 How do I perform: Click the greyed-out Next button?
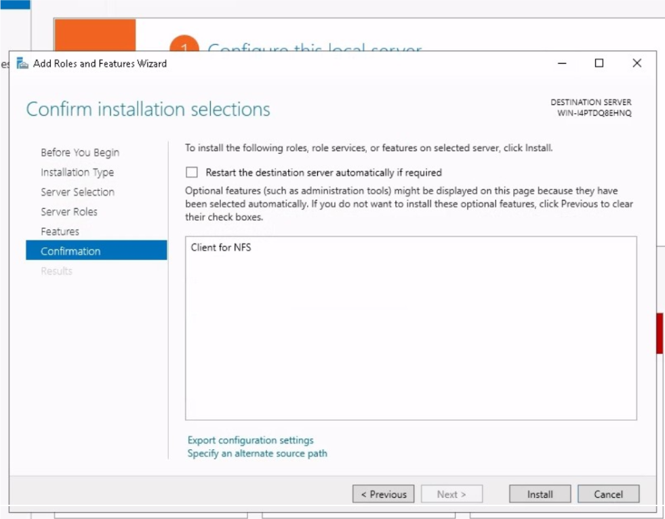tap(451, 494)
